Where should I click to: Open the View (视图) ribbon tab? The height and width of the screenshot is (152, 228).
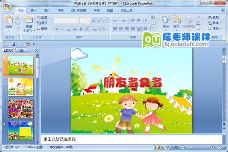point(110,10)
